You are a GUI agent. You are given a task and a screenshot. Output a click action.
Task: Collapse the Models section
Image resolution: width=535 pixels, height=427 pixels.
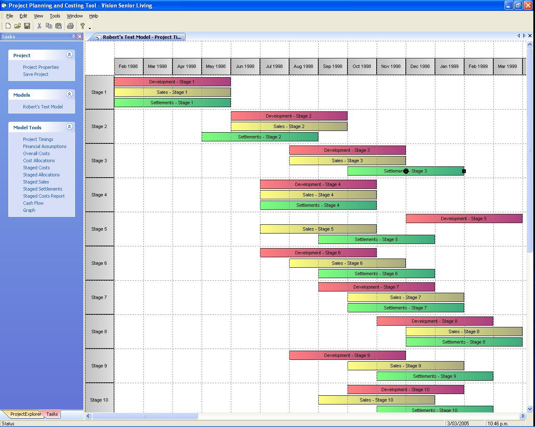pos(70,94)
